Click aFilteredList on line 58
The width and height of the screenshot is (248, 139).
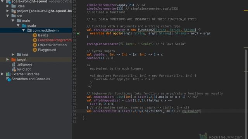tap(105, 111)
